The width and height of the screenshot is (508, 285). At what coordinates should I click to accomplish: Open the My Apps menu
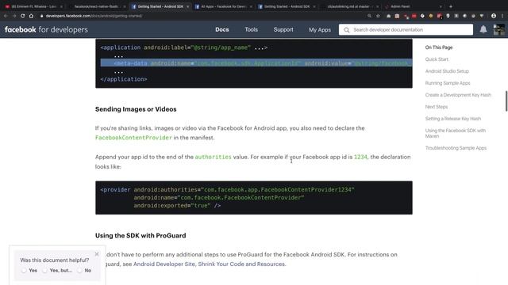tap(320, 29)
